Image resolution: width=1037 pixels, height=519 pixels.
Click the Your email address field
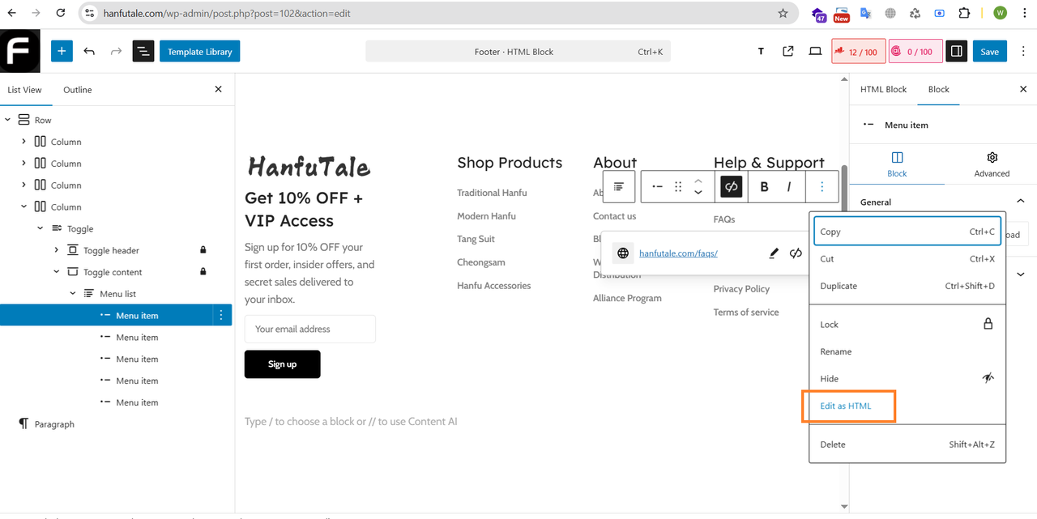[309, 329]
